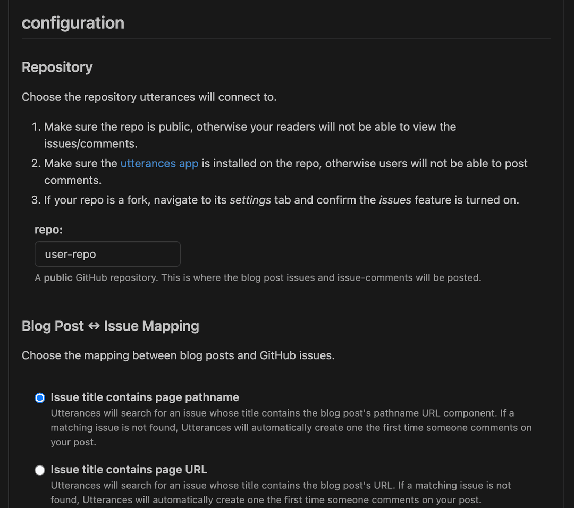Click the 'Issue title contains page pathname' label
574x508 pixels.
coord(145,397)
